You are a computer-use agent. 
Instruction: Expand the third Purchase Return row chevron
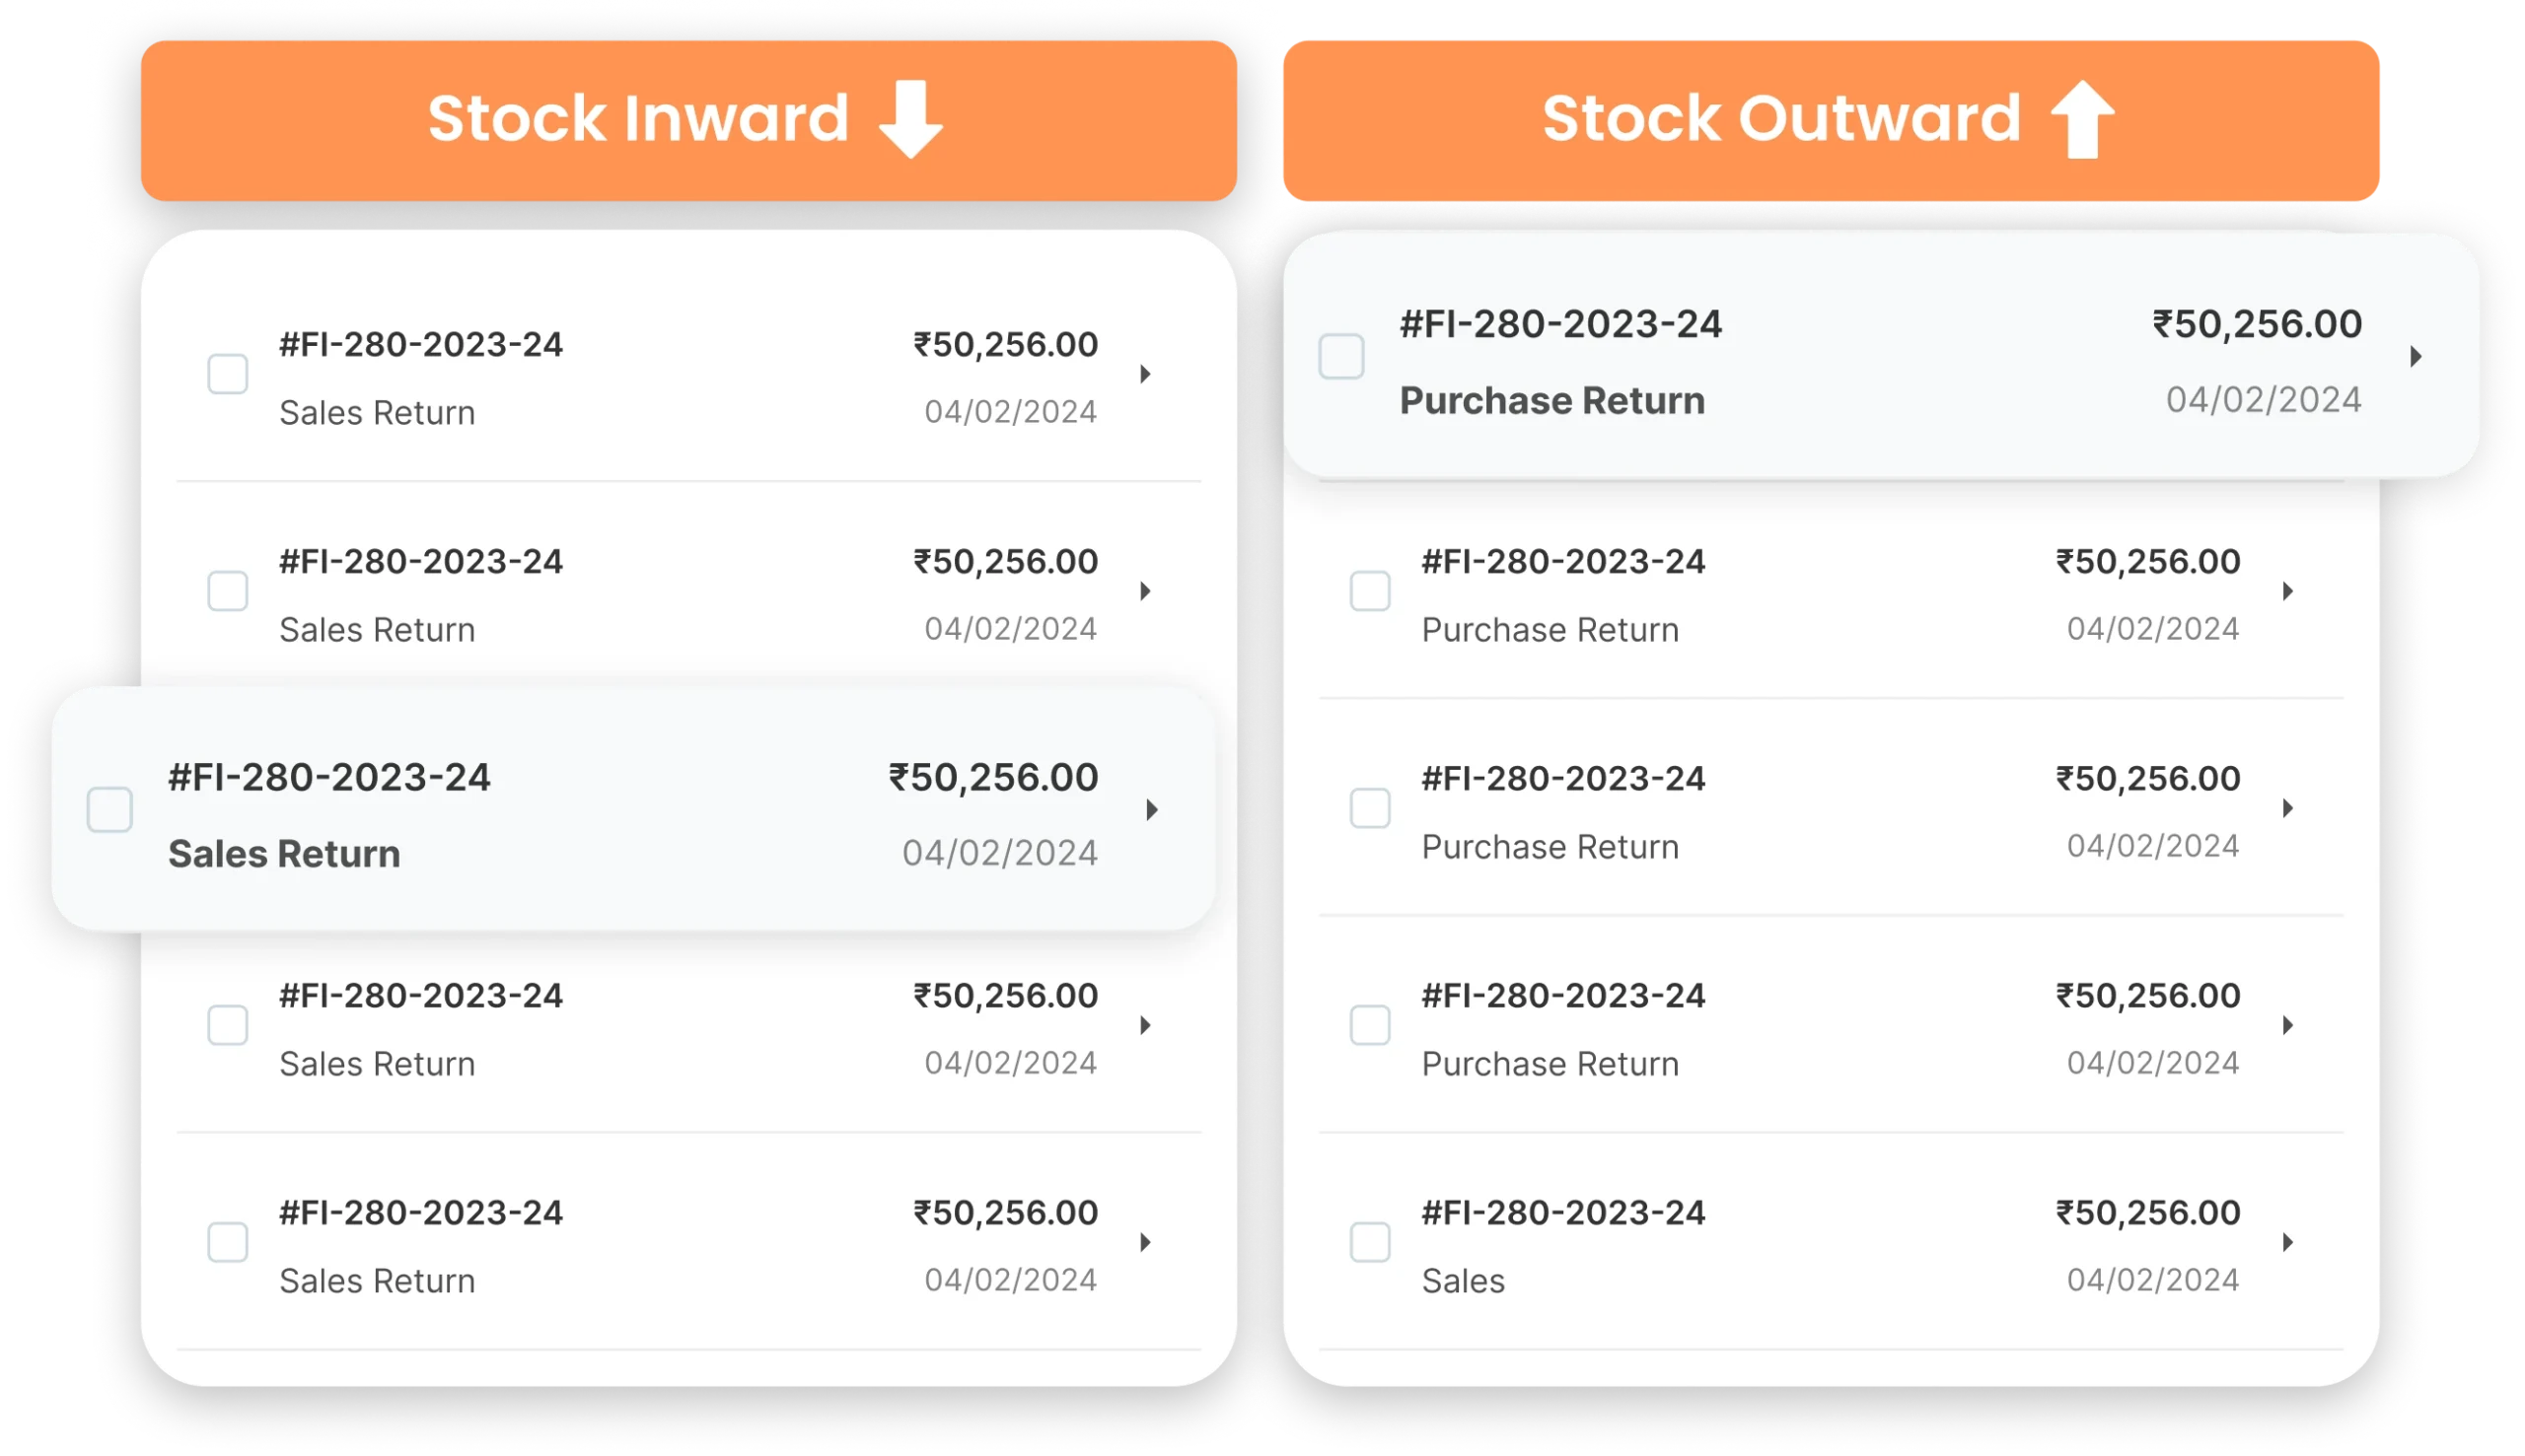[2287, 807]
